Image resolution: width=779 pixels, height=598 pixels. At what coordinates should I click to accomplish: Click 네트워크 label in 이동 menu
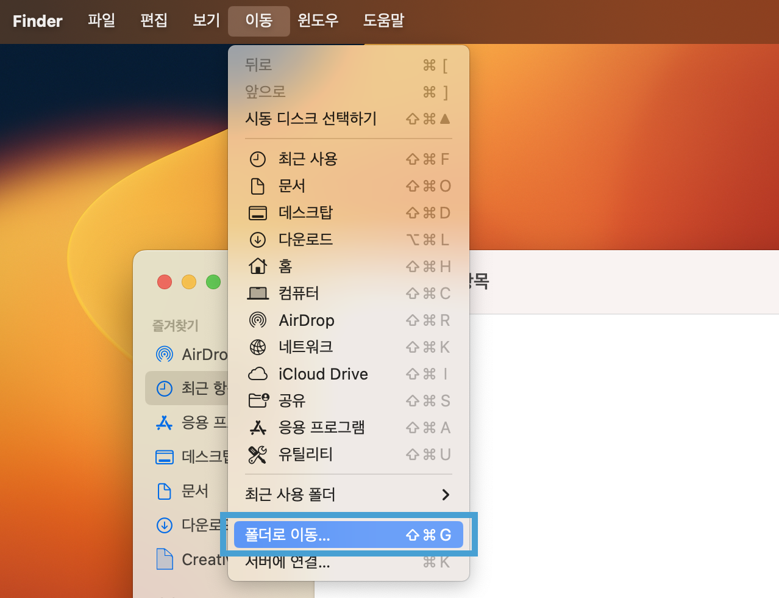click(306, 347)
